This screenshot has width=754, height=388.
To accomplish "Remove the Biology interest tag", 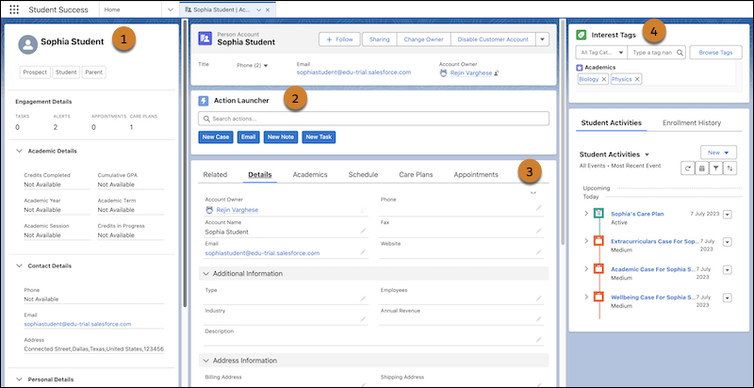I will 603,79.
